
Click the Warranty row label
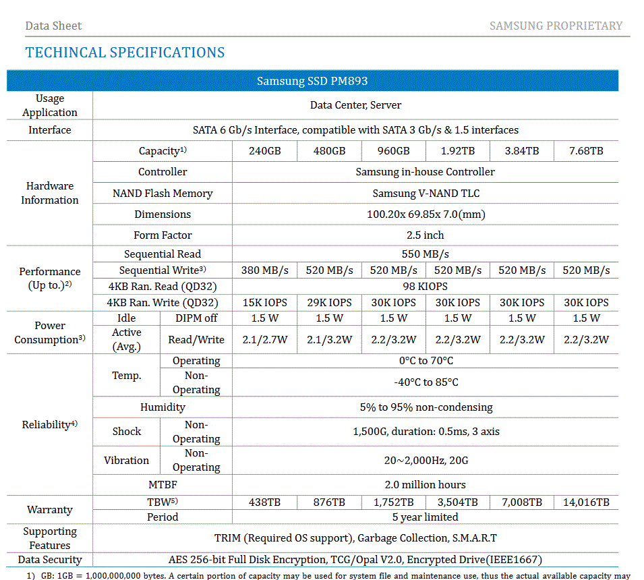coord(50,510)
